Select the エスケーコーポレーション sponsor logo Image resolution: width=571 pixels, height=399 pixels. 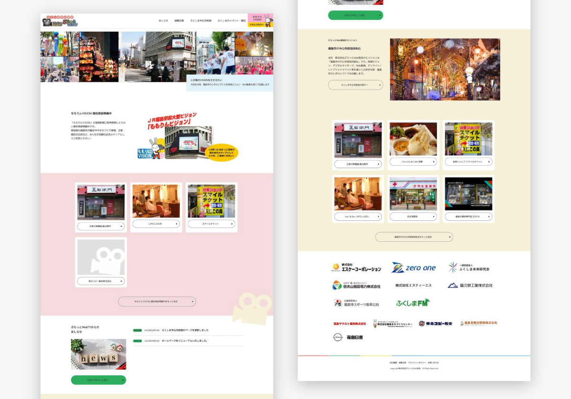(356, 268)
